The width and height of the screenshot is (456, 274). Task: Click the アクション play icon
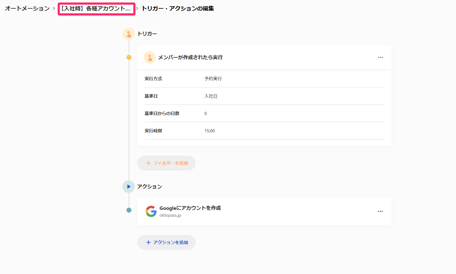tap(129, 187)
